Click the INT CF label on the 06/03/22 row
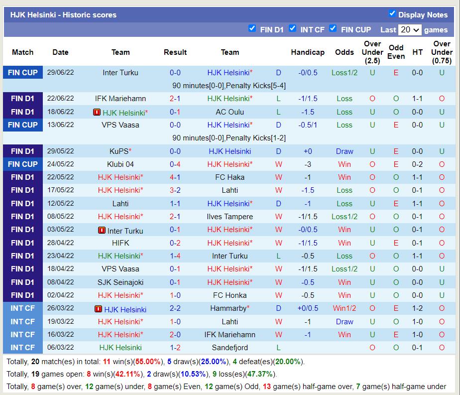Viewport: 460px width, 395px height. 23,348
